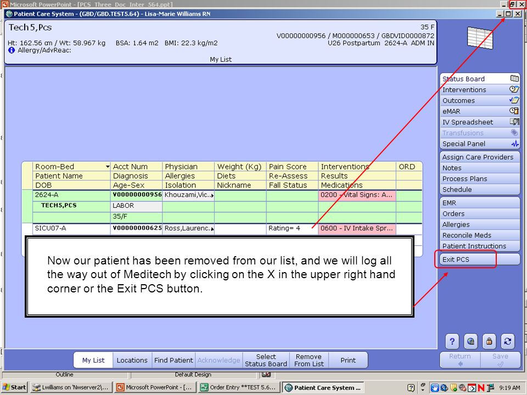
Task: Click Exit PCS button
Action: pos(480,259)
